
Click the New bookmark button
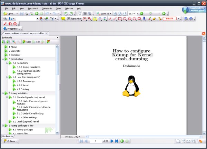coord(27,42)
